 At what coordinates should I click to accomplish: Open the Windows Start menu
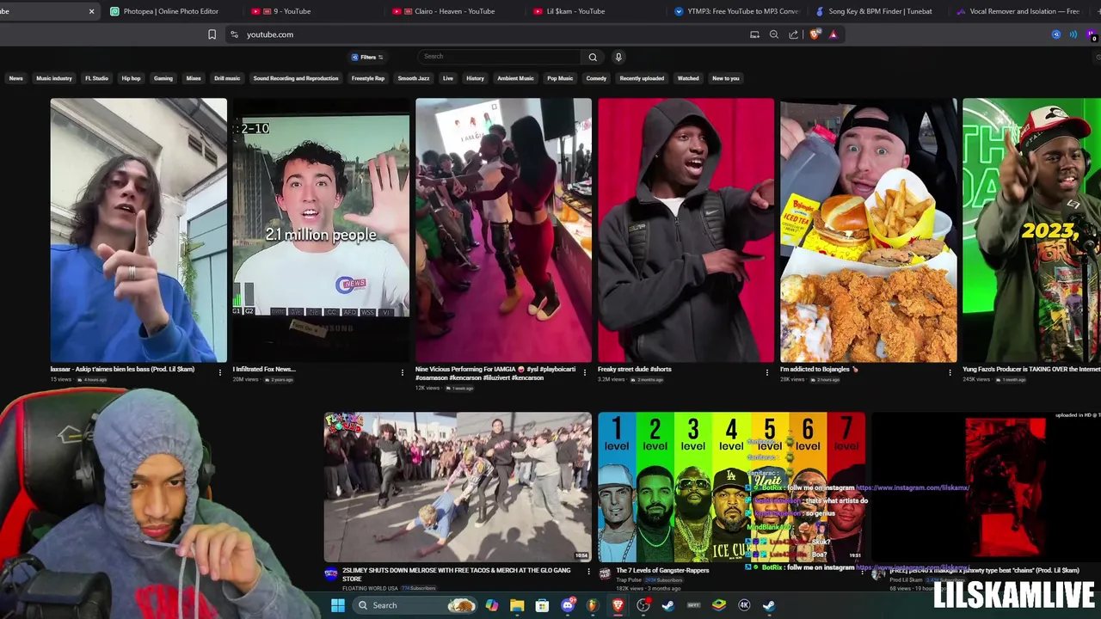point(338,605)
